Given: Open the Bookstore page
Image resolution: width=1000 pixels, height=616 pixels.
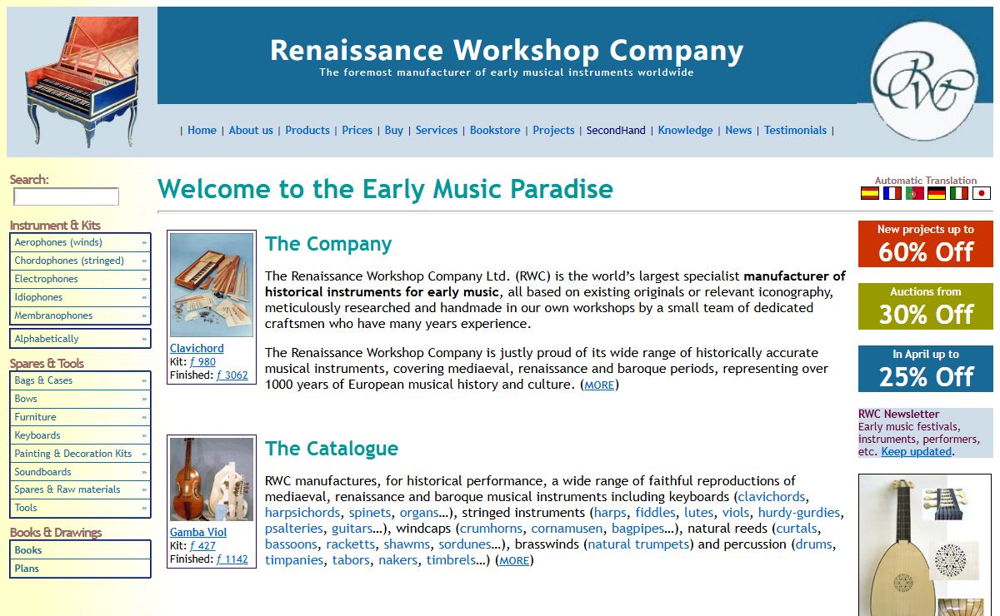Looking at the screenshot, I should 495,130.
